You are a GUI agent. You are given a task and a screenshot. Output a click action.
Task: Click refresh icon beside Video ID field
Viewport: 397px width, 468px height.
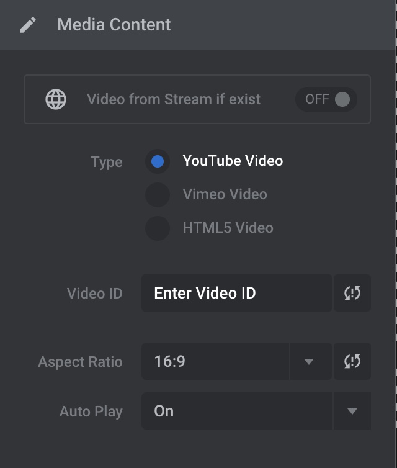(352, 293)
